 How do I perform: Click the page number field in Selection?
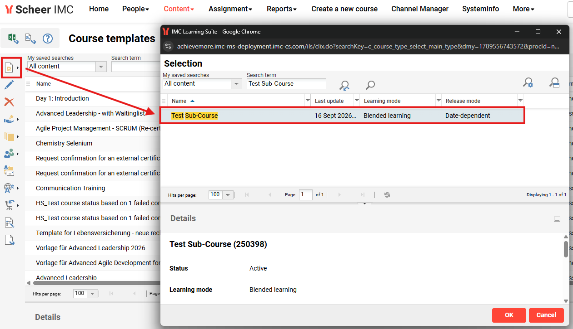[x=306, y=195]
